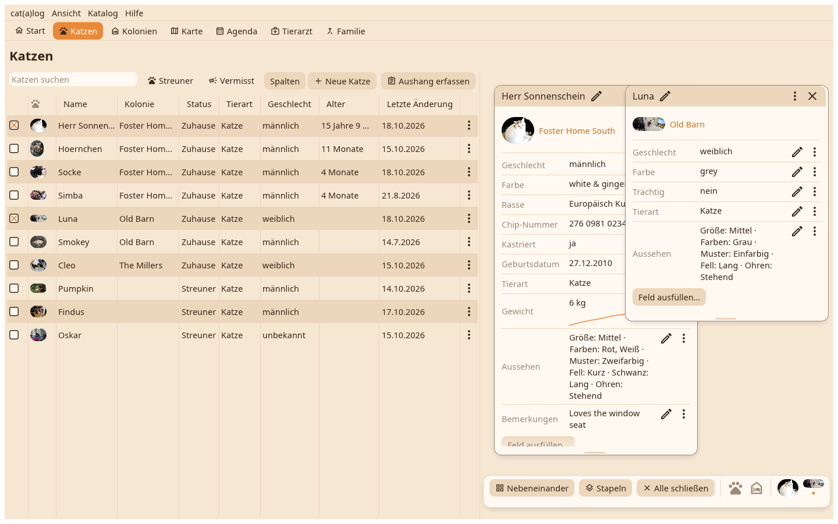
Task: Switch to the Kolonien tab
Action: [x=134, y=31]
